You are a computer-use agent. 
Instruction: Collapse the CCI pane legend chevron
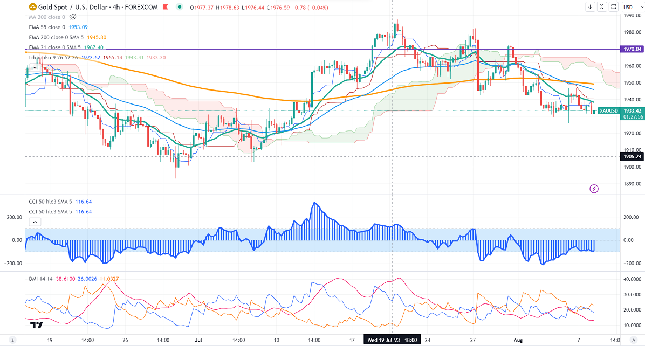[x=35, y=222]
